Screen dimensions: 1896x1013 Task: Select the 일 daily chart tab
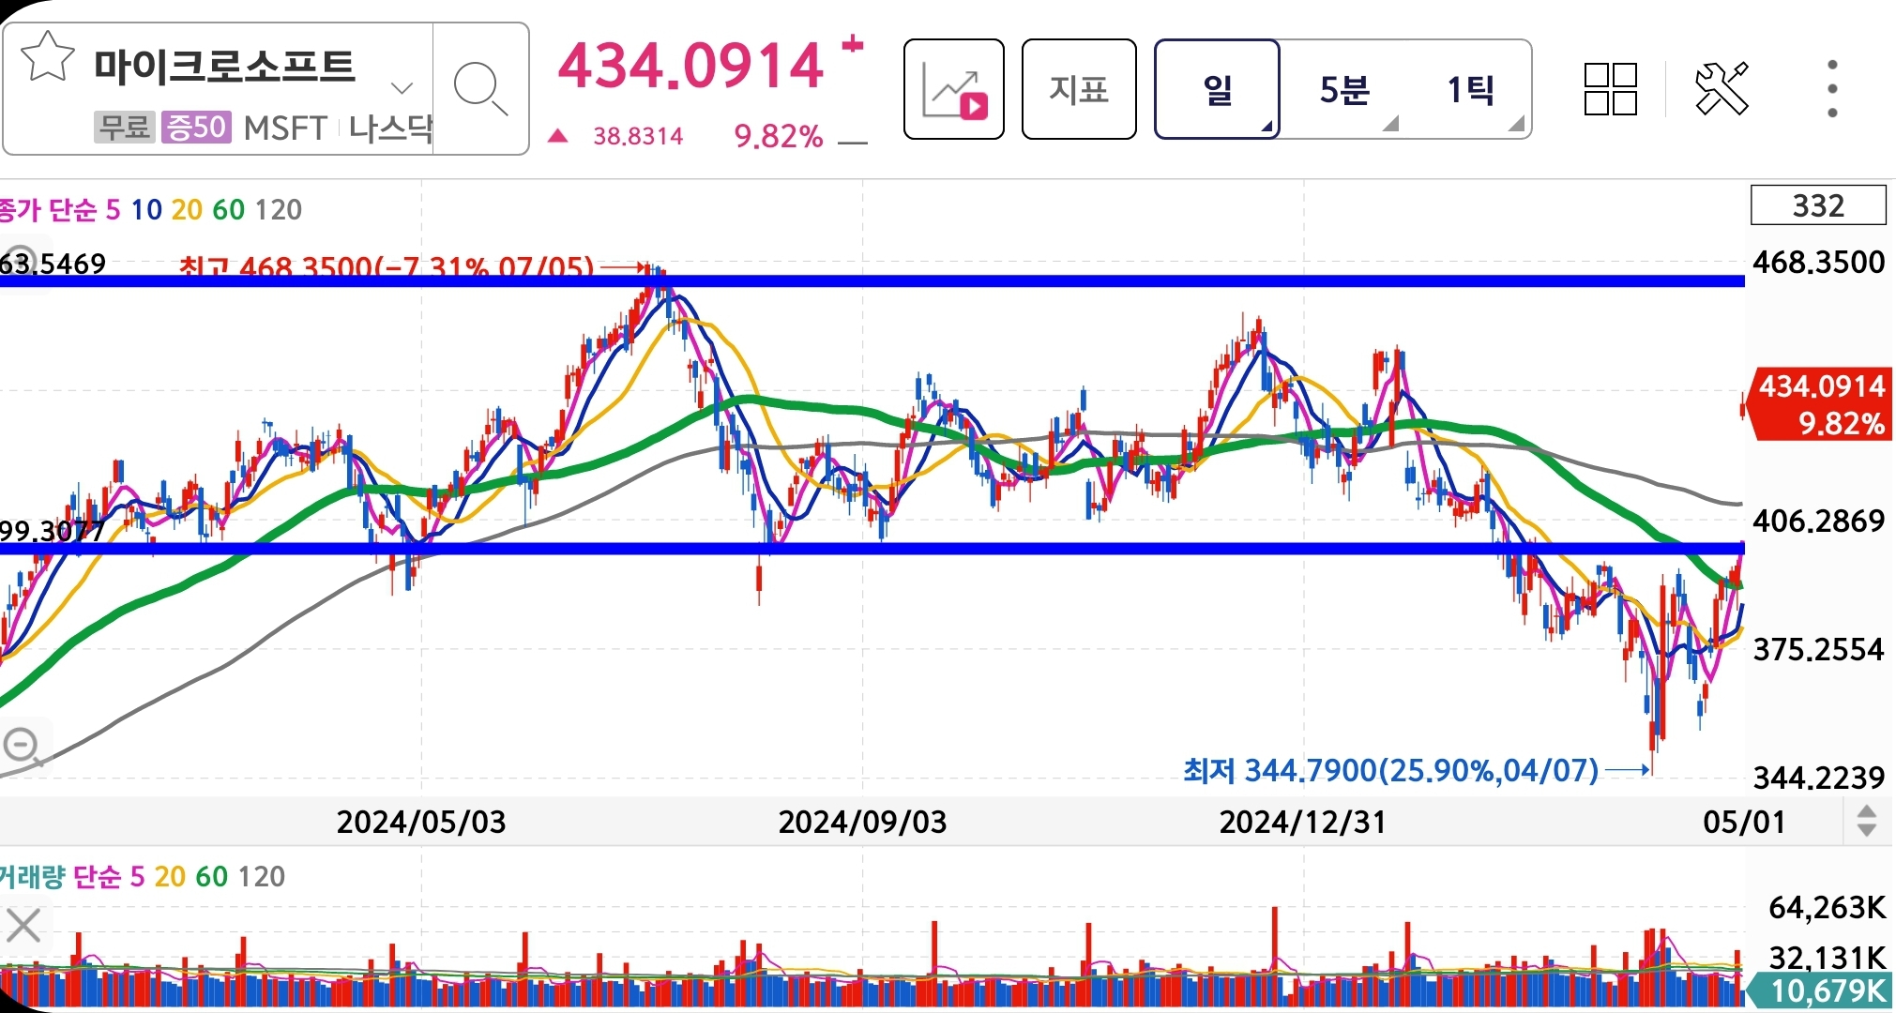(1217, 90)
